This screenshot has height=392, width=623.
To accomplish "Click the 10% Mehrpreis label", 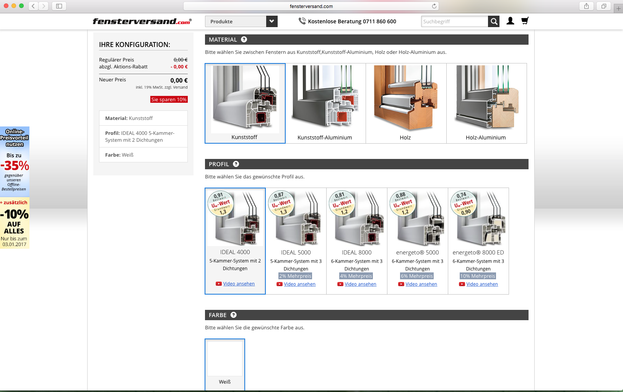I will (478, 276).
